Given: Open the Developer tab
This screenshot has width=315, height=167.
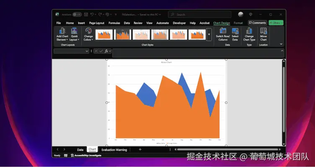Looking at the screenshot, I should point(179,23).
